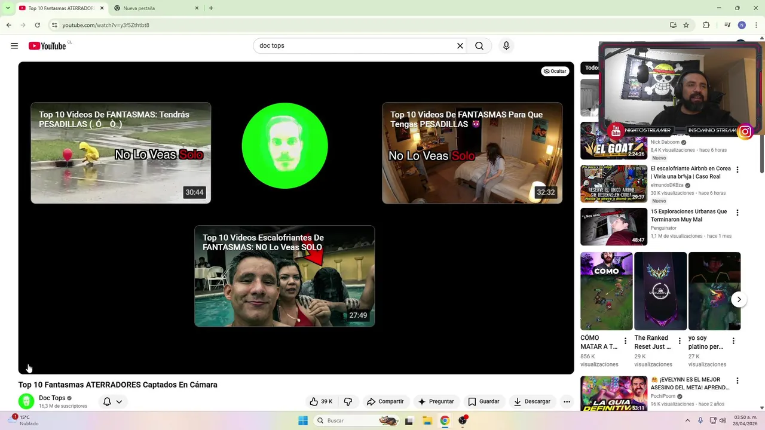View site information icon in address bar

(x=54, y=25)
